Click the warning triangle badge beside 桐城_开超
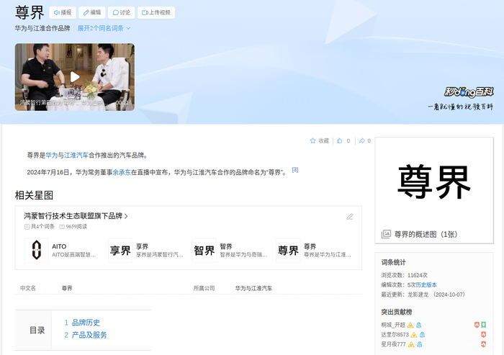The height and width of the screenshot is (355, 504). [410, 325]
